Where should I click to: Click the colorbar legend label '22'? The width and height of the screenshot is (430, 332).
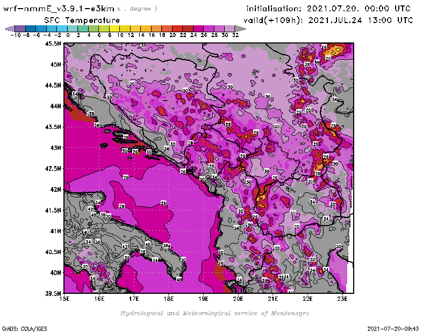(x=183, y=35)
